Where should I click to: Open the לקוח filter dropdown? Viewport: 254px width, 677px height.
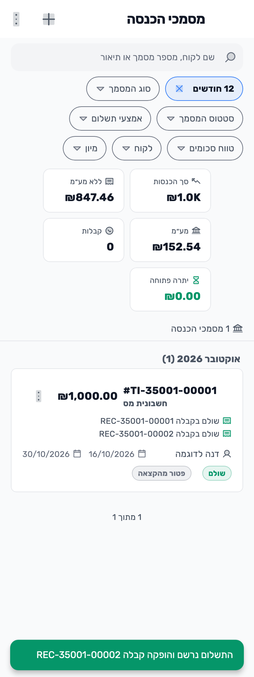pyautogui.click(x=137, y=148)
